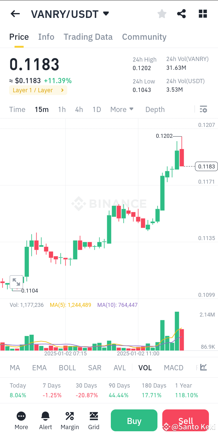Open the Community tab
The image size is (218, 434).
pos(144,37)
